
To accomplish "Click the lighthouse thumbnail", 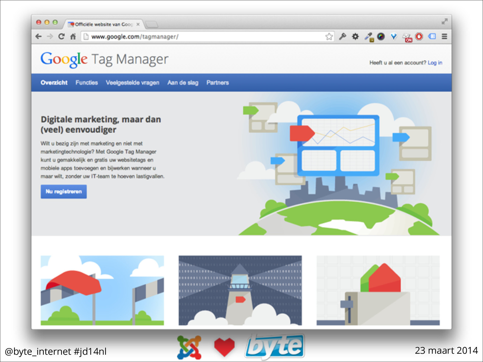I will (x=240, y=290).
